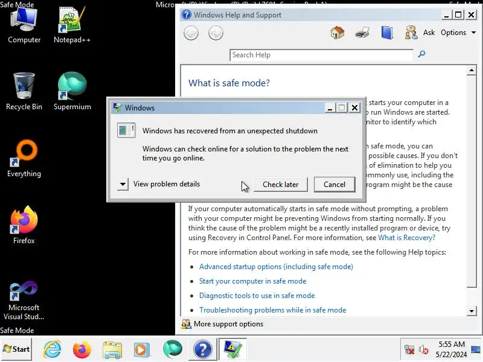The image size is (483, 362).
Task: Open Help and Support home page
Action: coord(337,33)
